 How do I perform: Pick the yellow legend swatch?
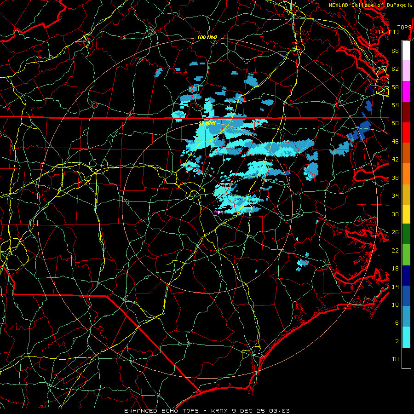406,214
